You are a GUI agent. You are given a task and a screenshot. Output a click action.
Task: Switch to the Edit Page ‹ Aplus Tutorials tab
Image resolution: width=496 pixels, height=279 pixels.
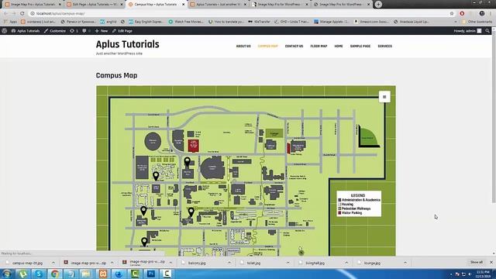click(x=94, y=5)
